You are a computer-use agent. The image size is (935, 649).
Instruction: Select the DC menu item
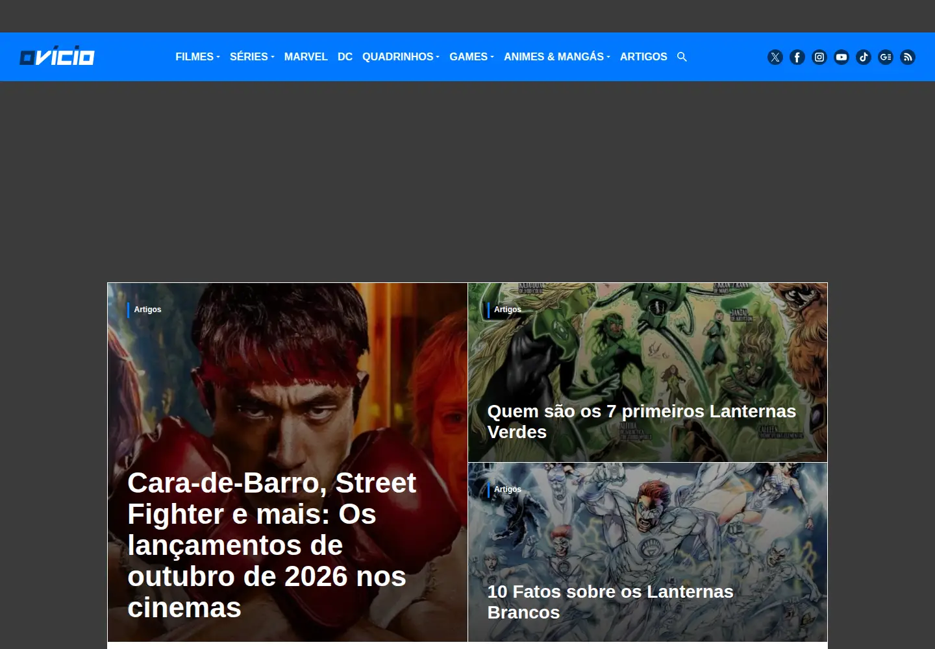(x=345, y=57)
